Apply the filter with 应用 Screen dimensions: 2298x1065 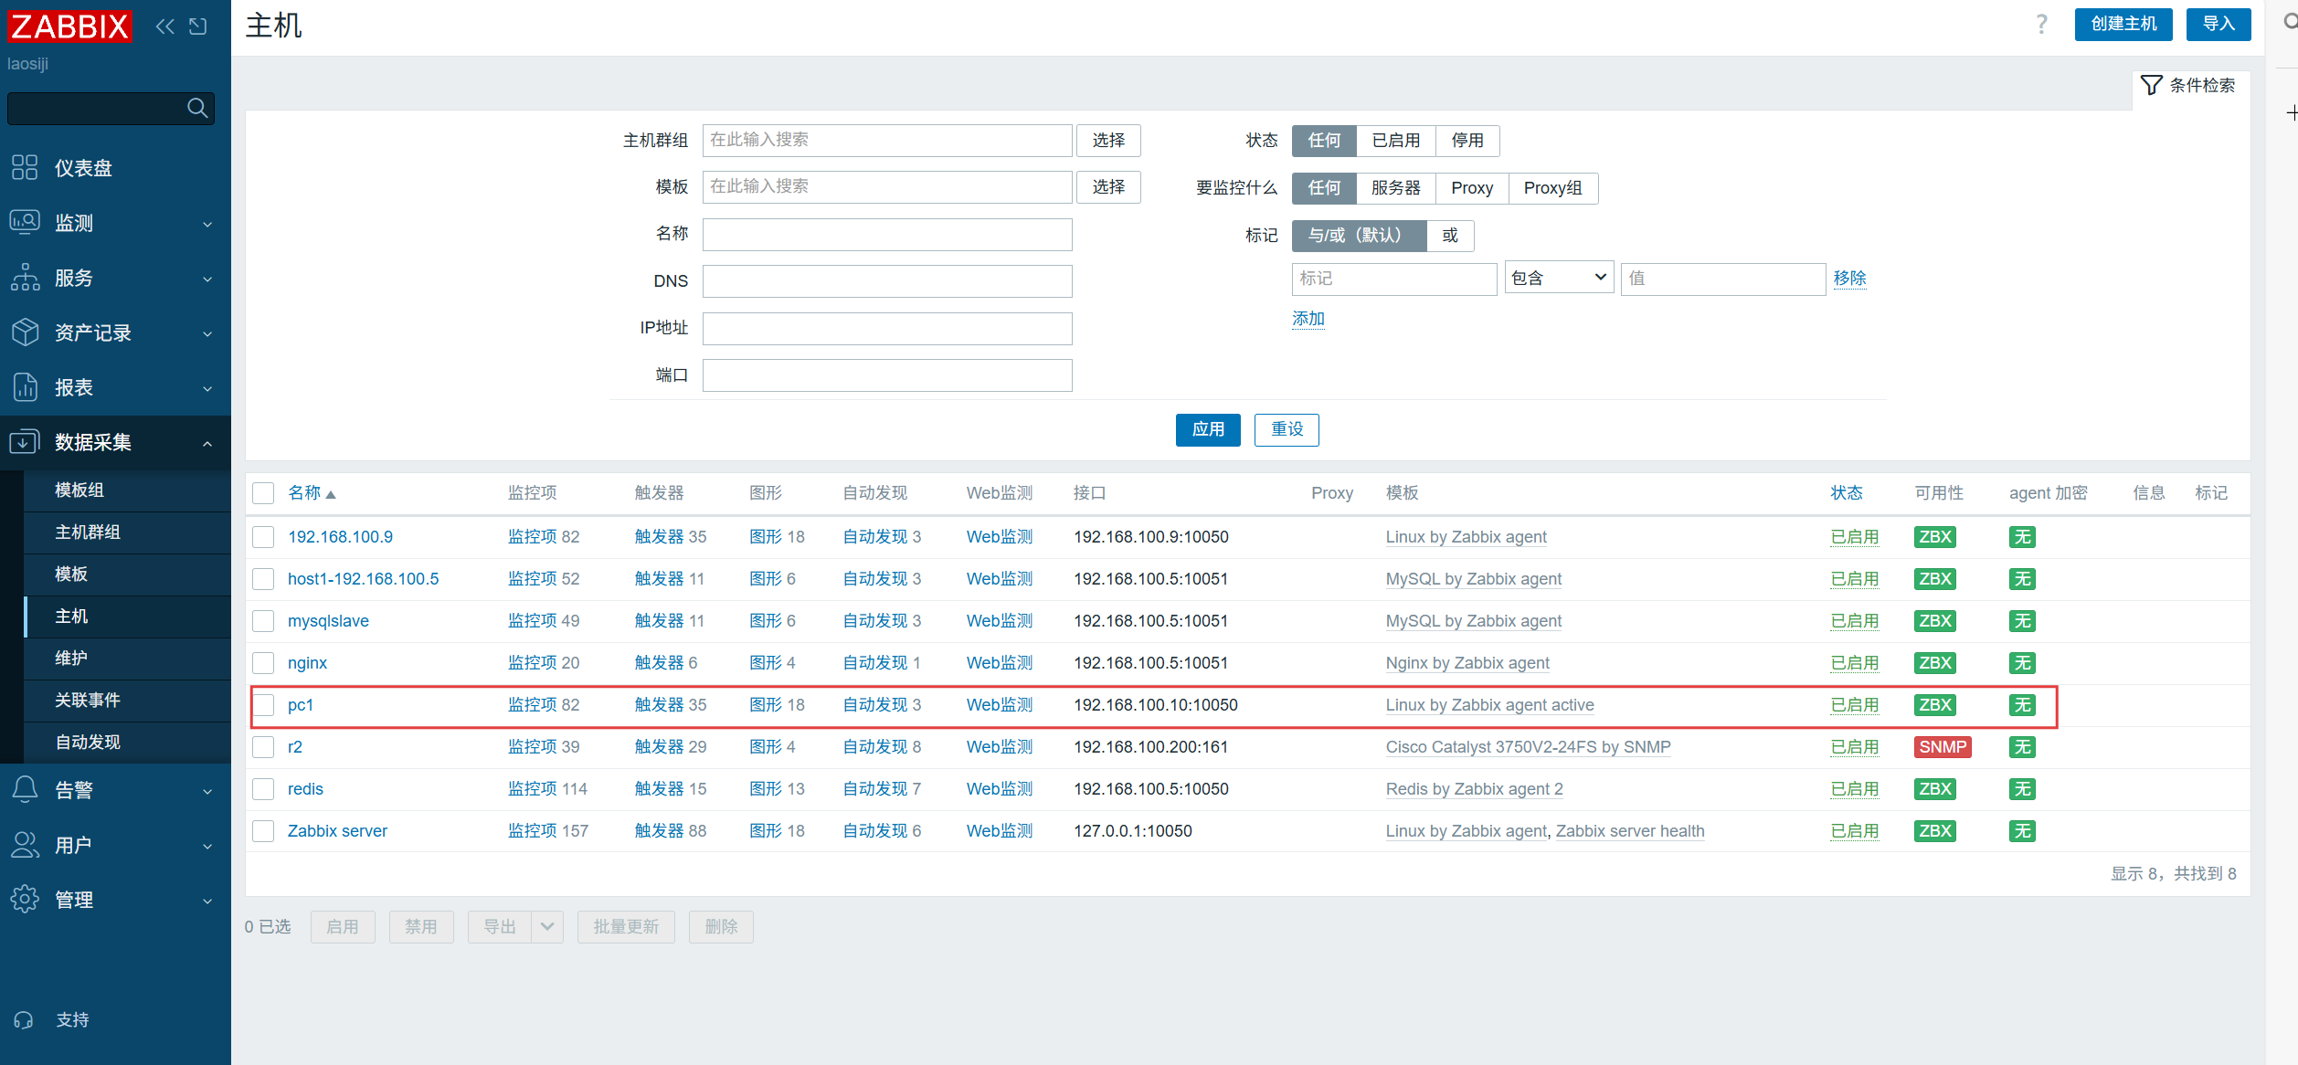point(1208,429)
